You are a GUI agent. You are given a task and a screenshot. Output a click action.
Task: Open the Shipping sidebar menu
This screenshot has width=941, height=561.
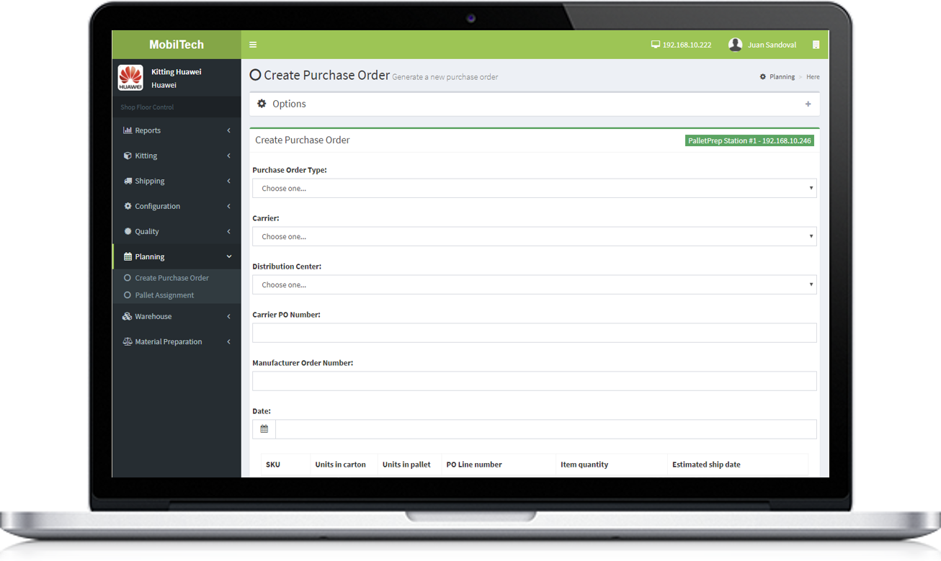(x=177, y=181)
